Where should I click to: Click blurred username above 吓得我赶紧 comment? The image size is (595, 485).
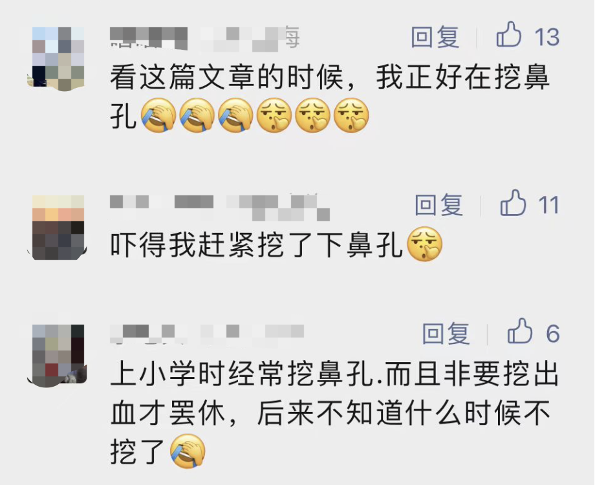pos(220,207)
